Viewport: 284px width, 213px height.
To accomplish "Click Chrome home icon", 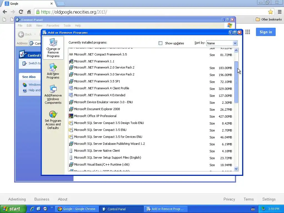I will 29,12.
